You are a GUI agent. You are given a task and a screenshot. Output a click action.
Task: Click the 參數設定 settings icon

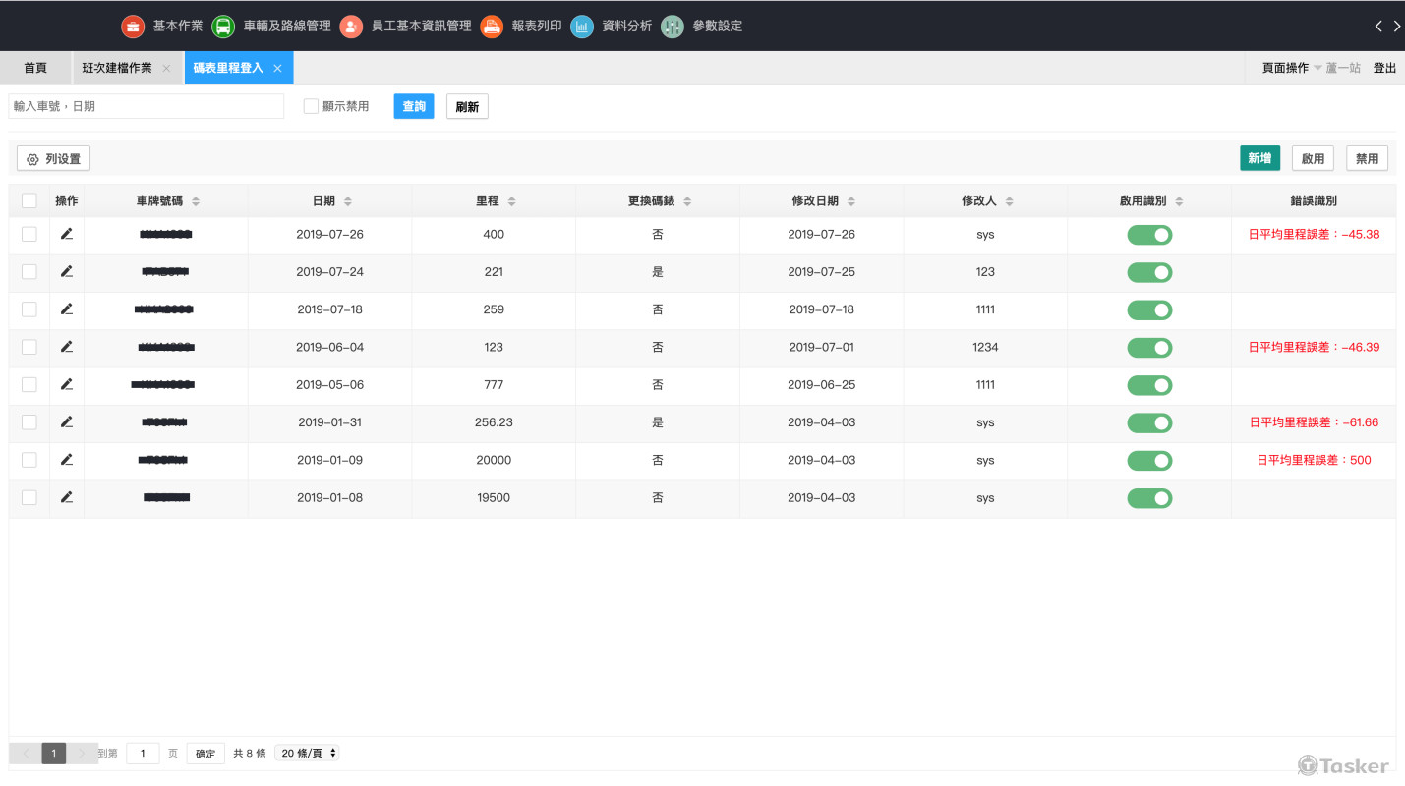point(673,27)
